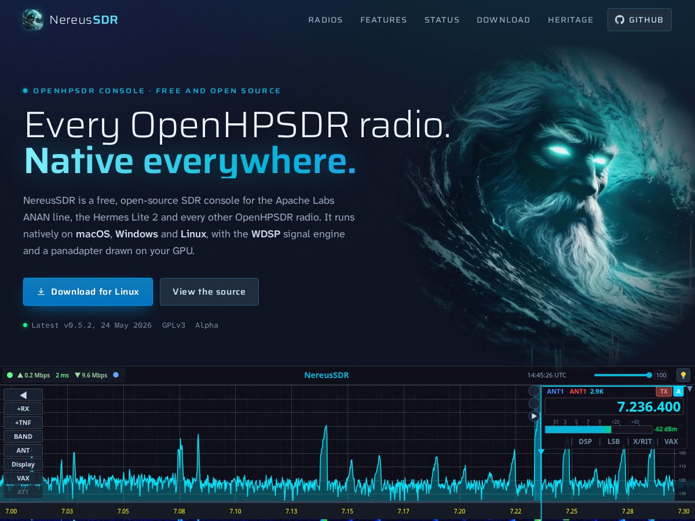Screen dimensions: 695x521
Task: Click the 0.2 Mbps upload reading
Action: (37, 375)
